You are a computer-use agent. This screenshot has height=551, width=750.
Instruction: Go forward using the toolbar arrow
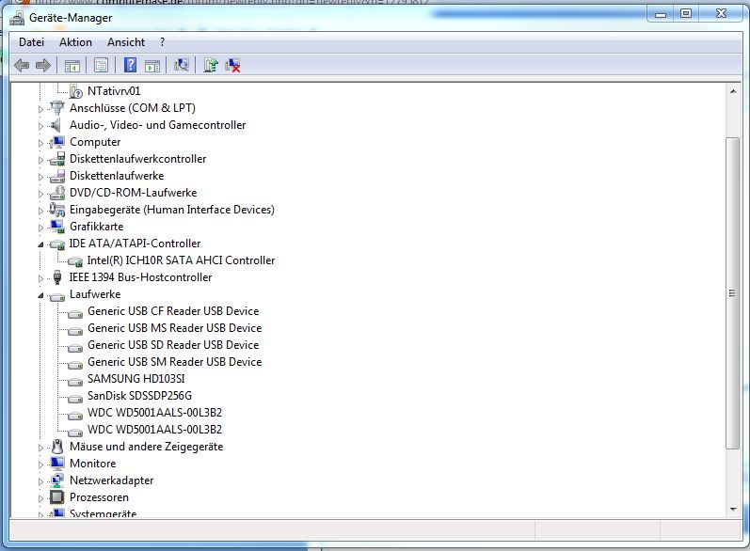pyautogui.click(x=43, y=65)
